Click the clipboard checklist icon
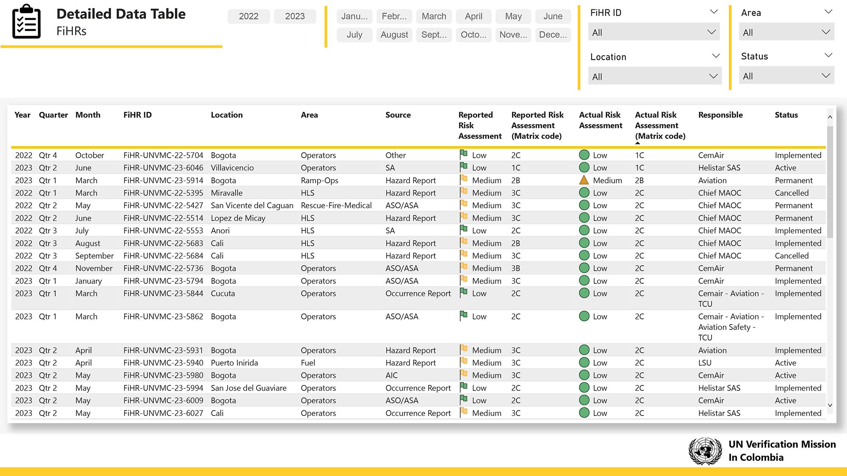 click(x=27, y=22)
